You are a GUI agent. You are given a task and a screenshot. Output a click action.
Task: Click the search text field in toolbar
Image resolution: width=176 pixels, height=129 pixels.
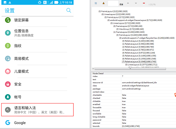point(113,3)
